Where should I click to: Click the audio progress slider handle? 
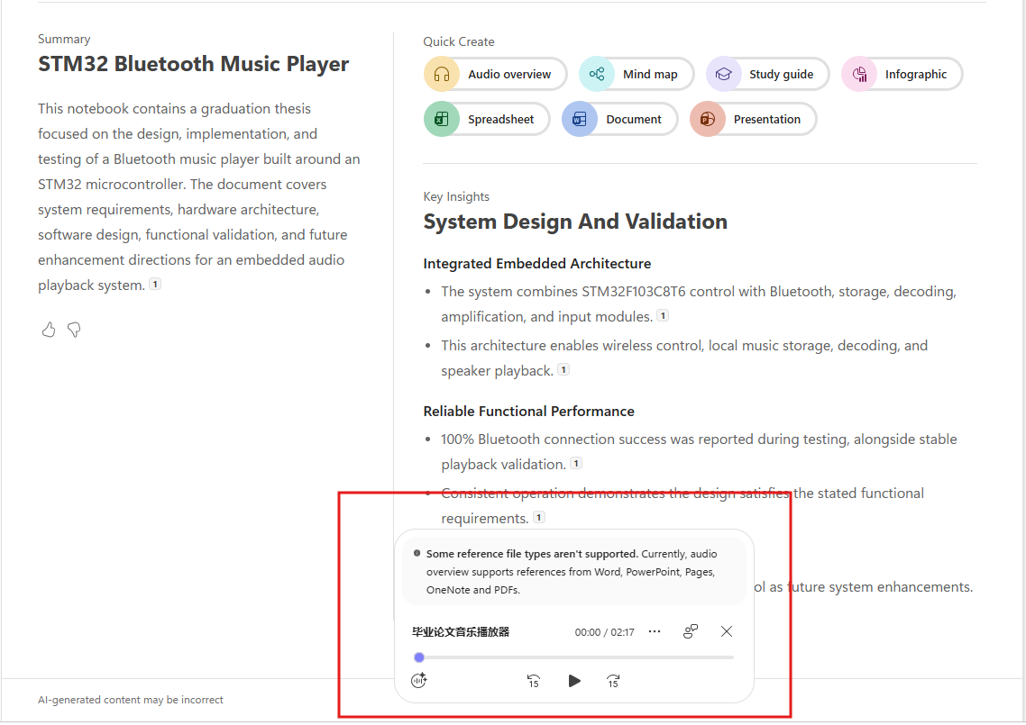[x=419, y=657]
